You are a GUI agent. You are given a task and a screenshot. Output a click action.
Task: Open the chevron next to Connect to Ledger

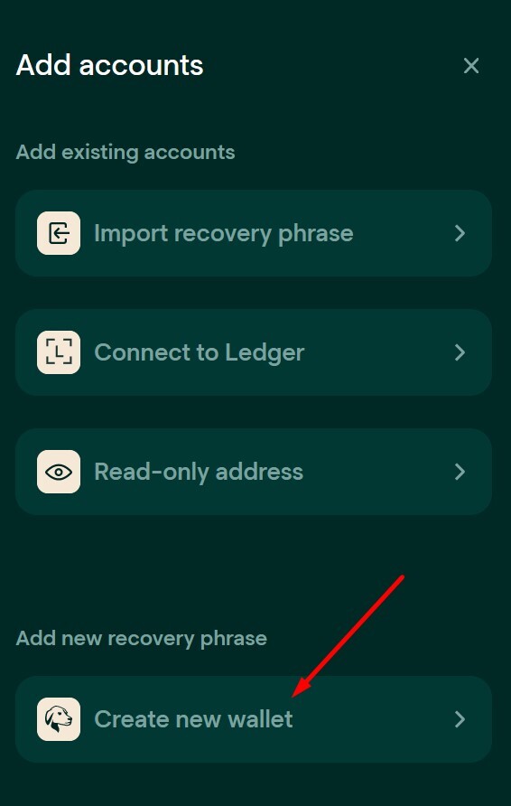(x=460, y=352)
